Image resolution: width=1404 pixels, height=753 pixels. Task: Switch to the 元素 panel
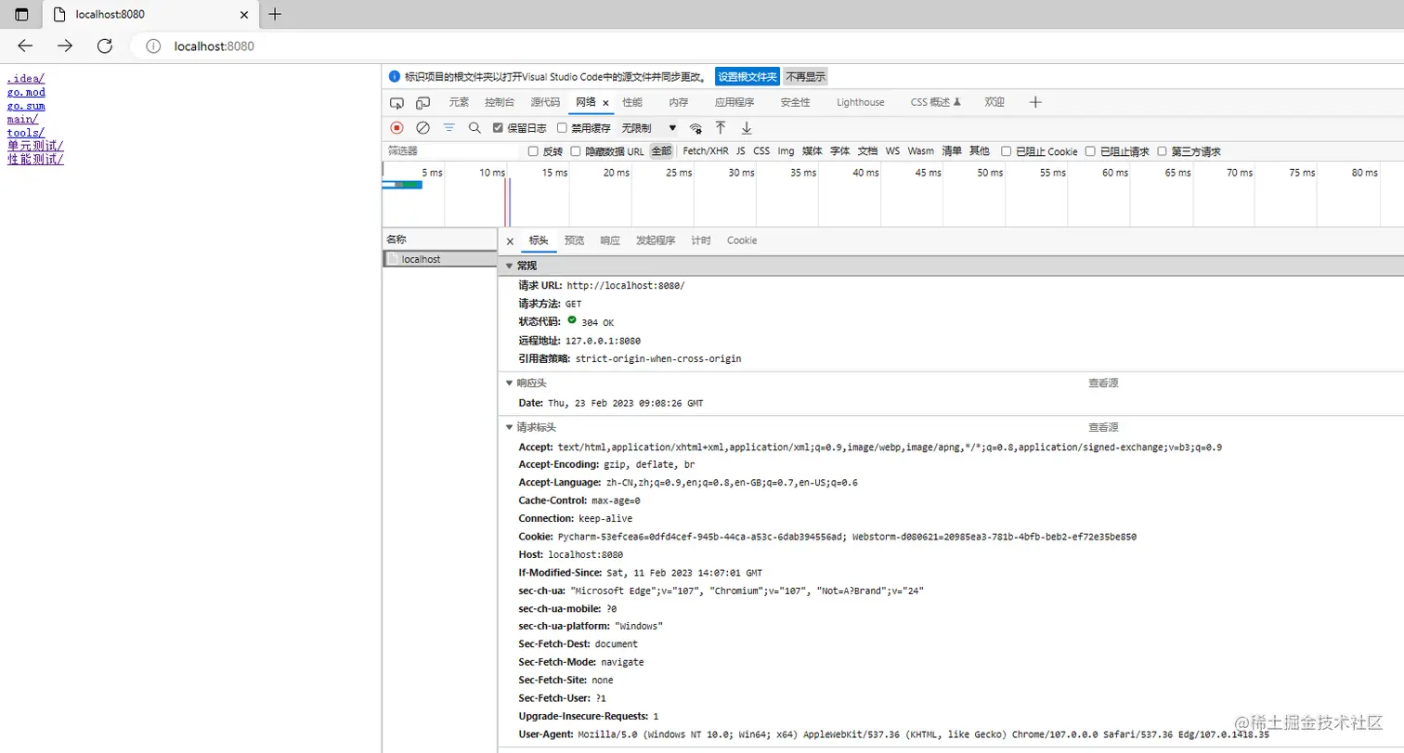459,103
